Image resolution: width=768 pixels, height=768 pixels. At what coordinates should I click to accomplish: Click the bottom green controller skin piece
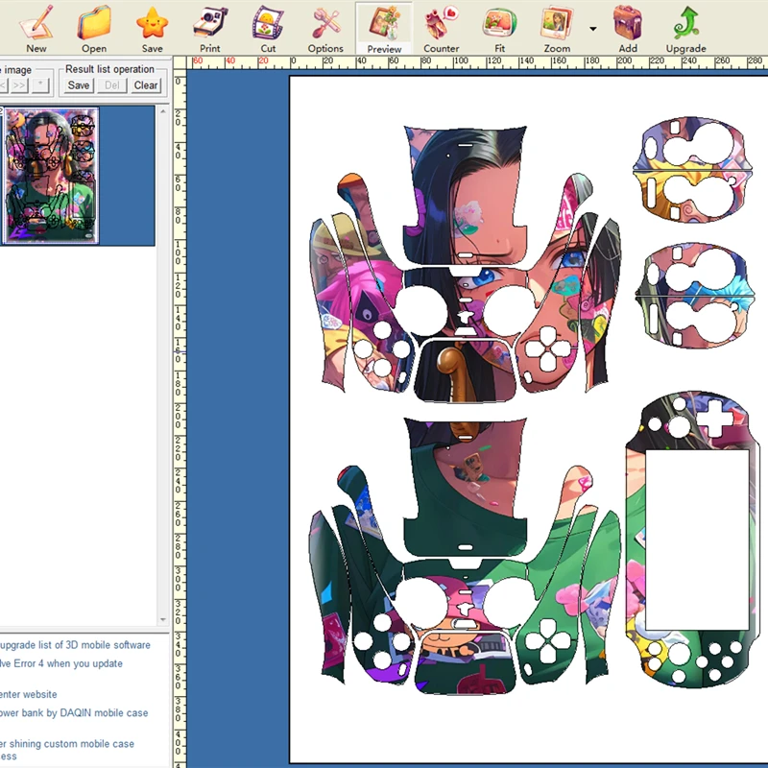point(466,556)
